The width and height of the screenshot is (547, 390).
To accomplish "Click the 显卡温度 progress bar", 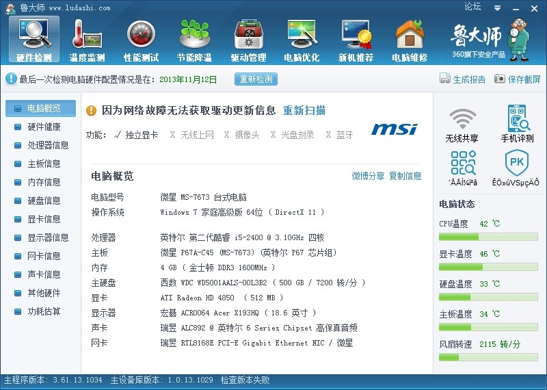I will (x=488, y=267).
